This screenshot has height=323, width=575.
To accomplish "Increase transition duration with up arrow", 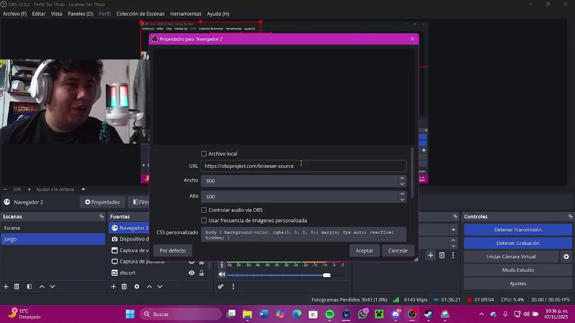I will [453, 240].
